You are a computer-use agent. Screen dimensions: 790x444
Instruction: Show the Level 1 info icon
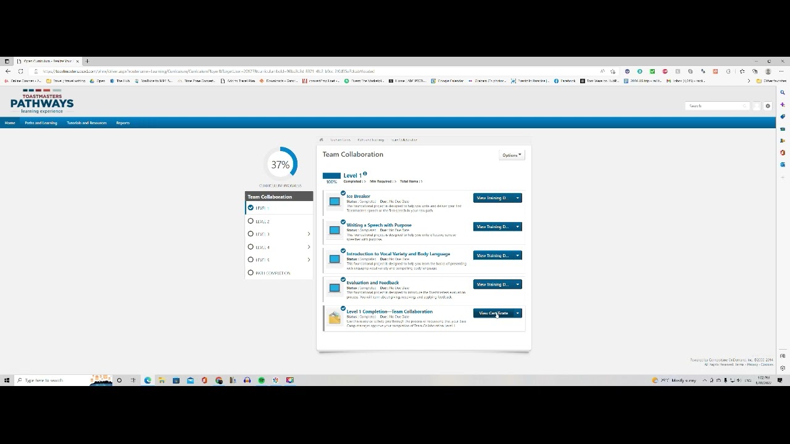coord(365,174)
